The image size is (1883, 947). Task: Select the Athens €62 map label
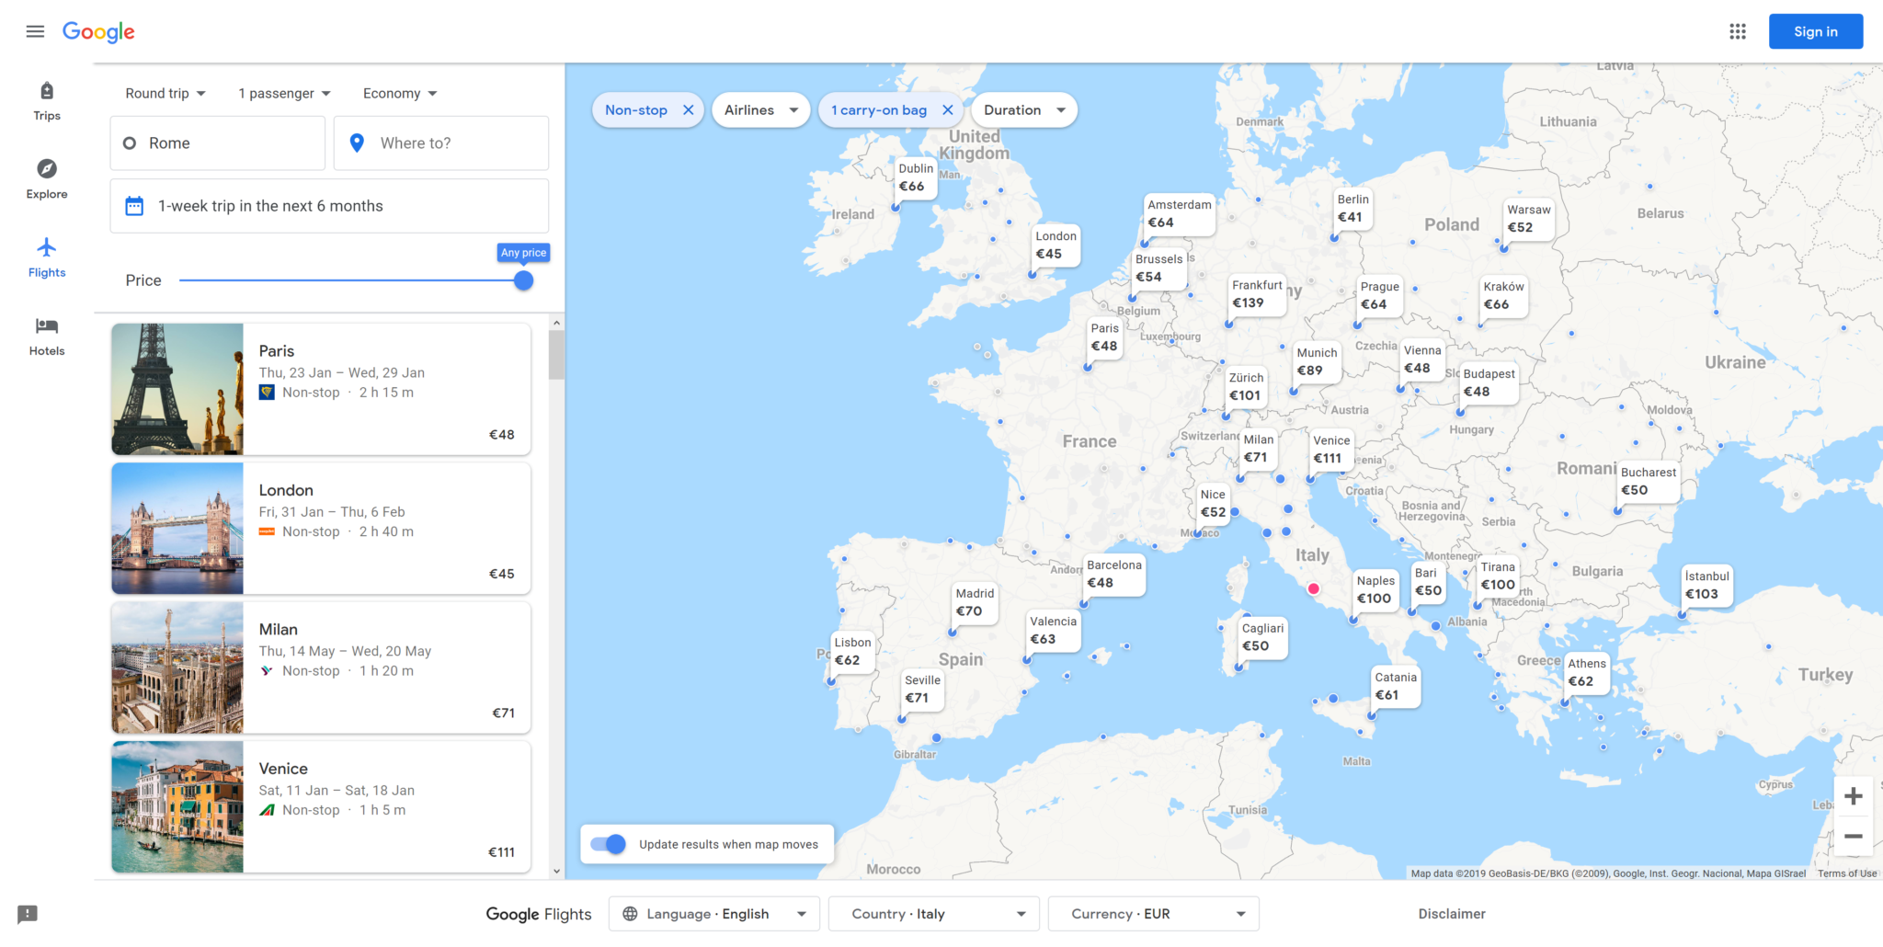[1586, 672]
